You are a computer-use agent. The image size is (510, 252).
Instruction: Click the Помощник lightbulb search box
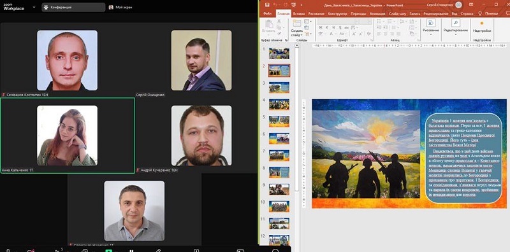pyautogui.click(x=488, y=13)
